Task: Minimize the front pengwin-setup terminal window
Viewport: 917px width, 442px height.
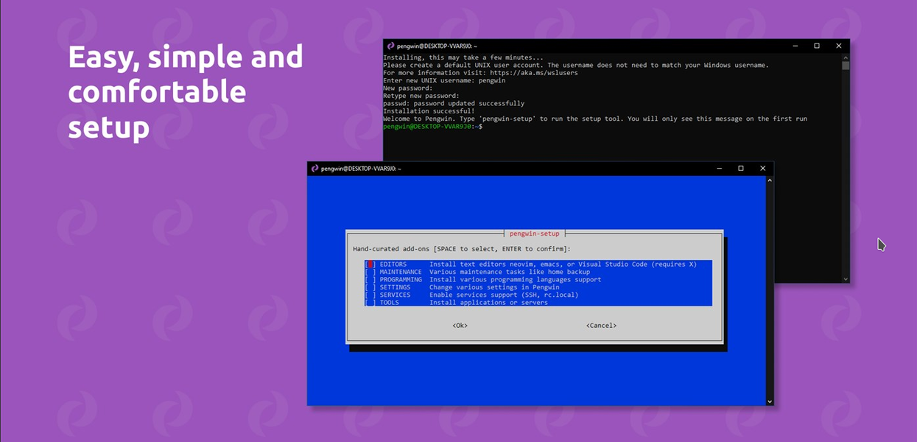Action: [x=719, y=169]
